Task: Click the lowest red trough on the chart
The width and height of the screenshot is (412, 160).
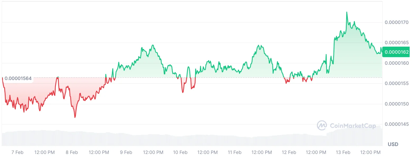Action: click(75, 117)
